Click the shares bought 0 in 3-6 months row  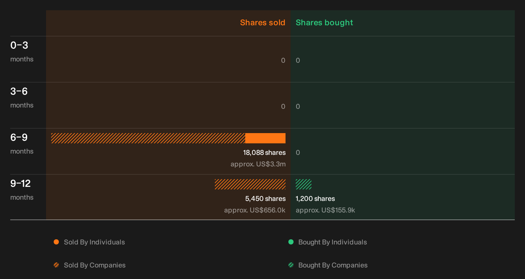pos(298,107)
